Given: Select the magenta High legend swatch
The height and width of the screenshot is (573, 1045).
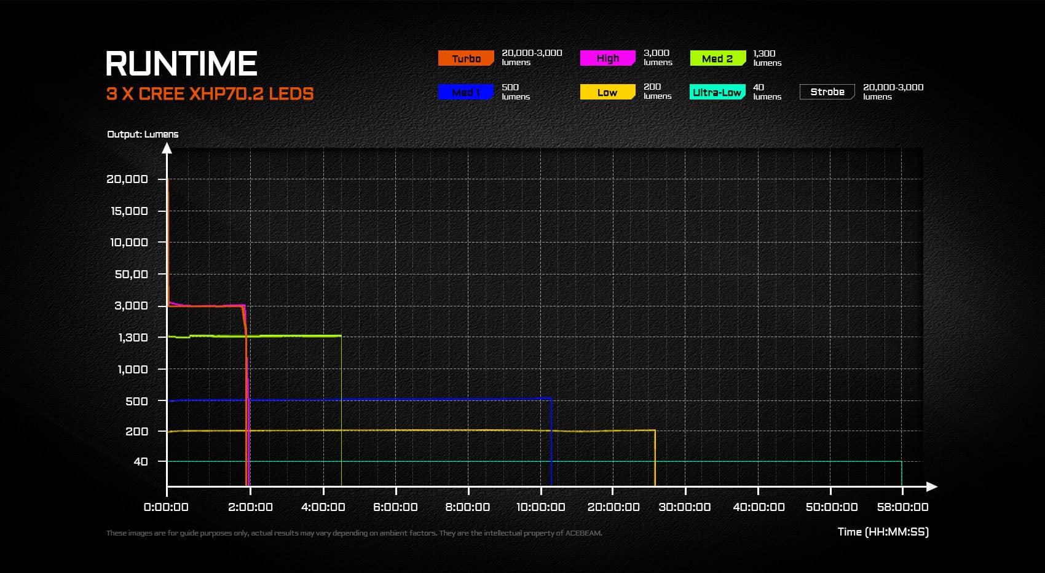Looking at the screenshot, I should [607, 58].
